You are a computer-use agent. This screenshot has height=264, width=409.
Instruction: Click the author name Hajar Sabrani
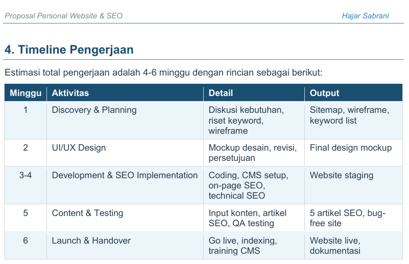365,16
